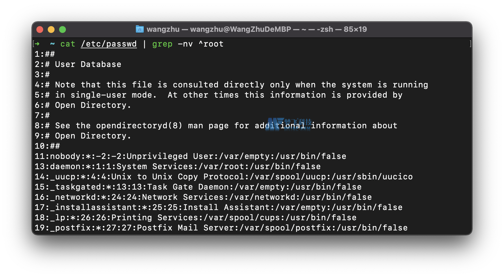This screenshot has height=277, width=504.
Task: Maximize the terminal with green button
Action: pyautogui.click(x=63, y=30)
